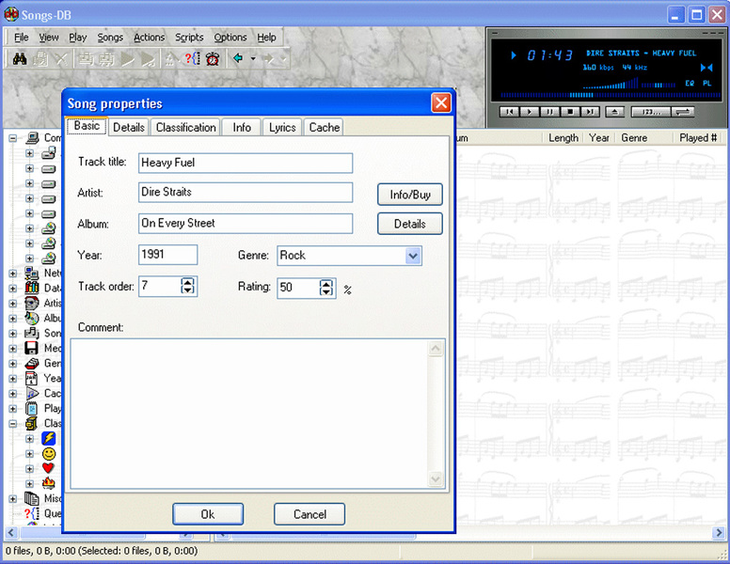Click the Artist face tree icon
Screen dimensions: 730x564
(32, 303)
